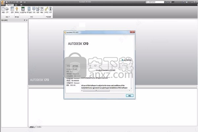Click the binoculars search icon in title bar
Viewport: 198px width, 132px height.
click(166, 2)
